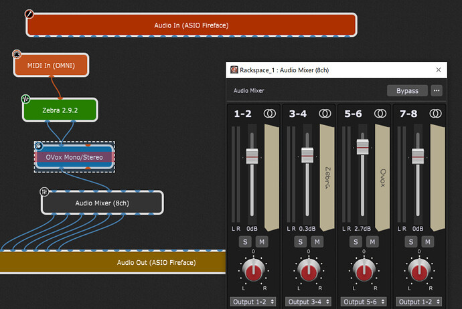Mute channel 5-6
The width and height of the screenshot is (462, 309).
pos(372,242)
